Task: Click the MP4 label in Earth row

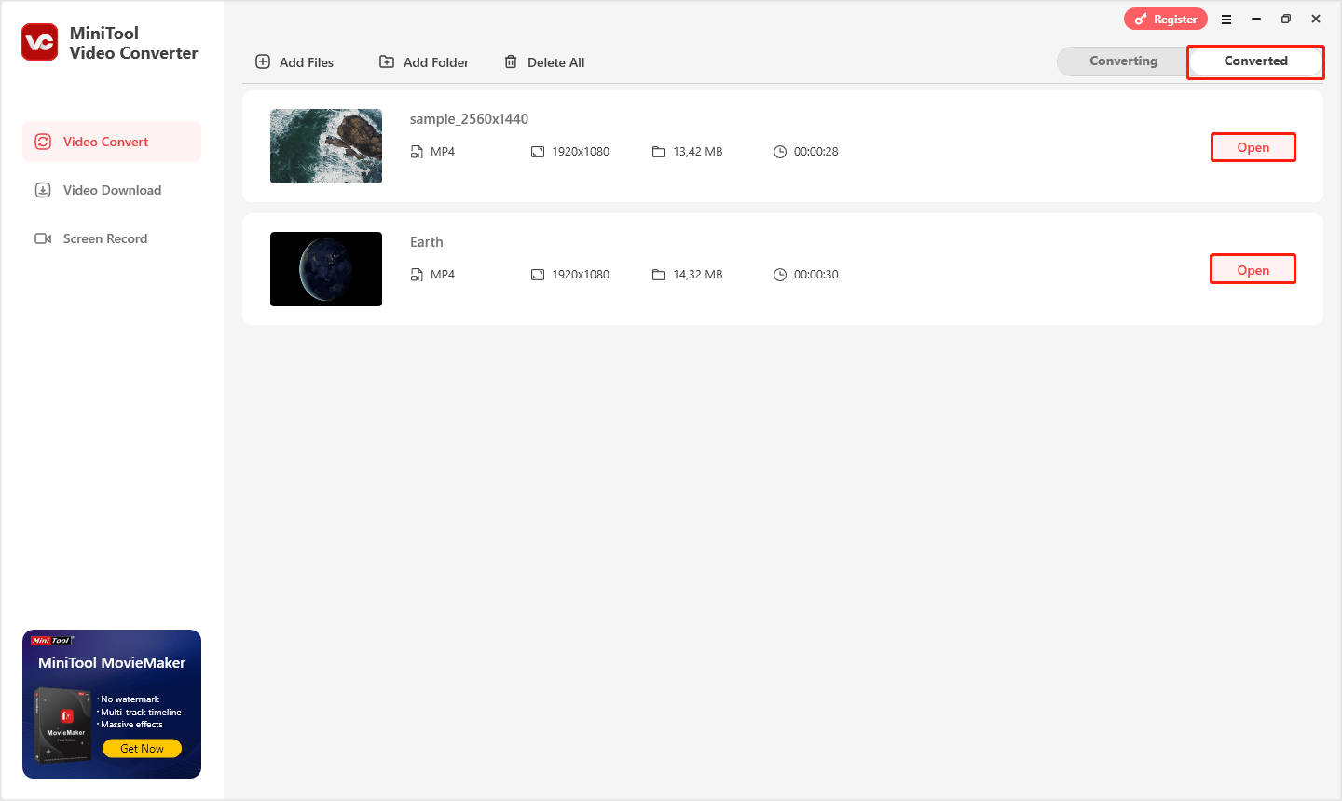Action: pyautogui.click(x=443, y=275)
